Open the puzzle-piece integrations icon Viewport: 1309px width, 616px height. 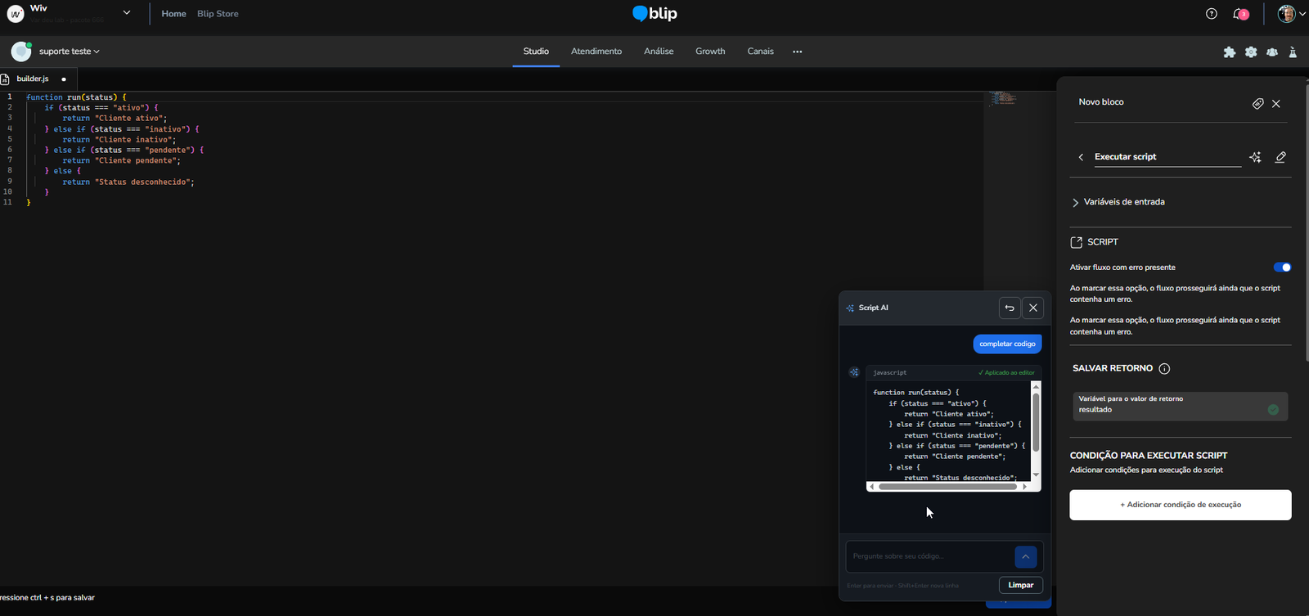[x=1229, y=52]
